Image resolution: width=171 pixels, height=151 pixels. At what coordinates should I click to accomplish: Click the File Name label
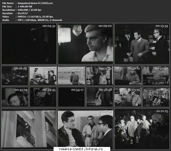click(8, 3)
